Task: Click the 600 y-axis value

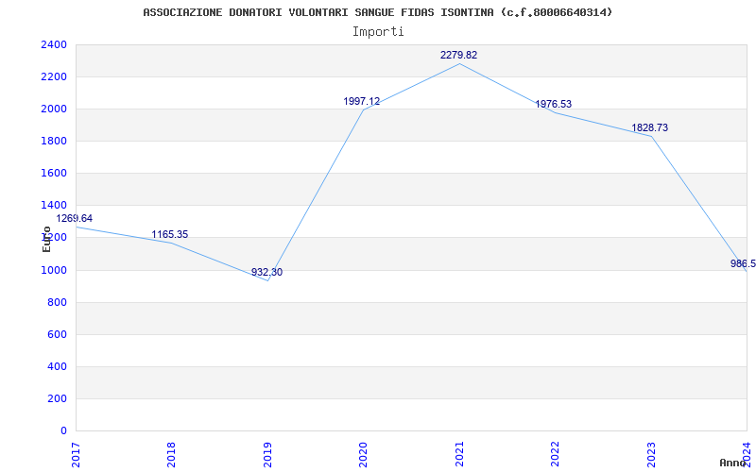Action: pos(57,335)
